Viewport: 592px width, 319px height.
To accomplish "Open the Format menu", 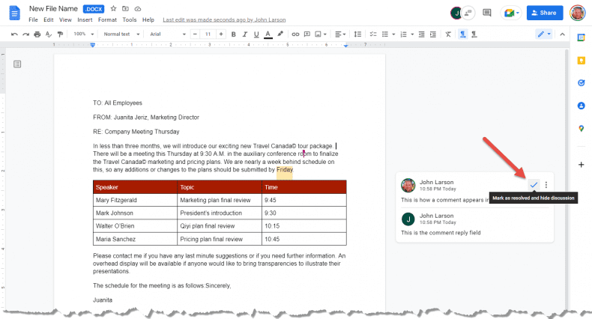I will tap(107, 19).
